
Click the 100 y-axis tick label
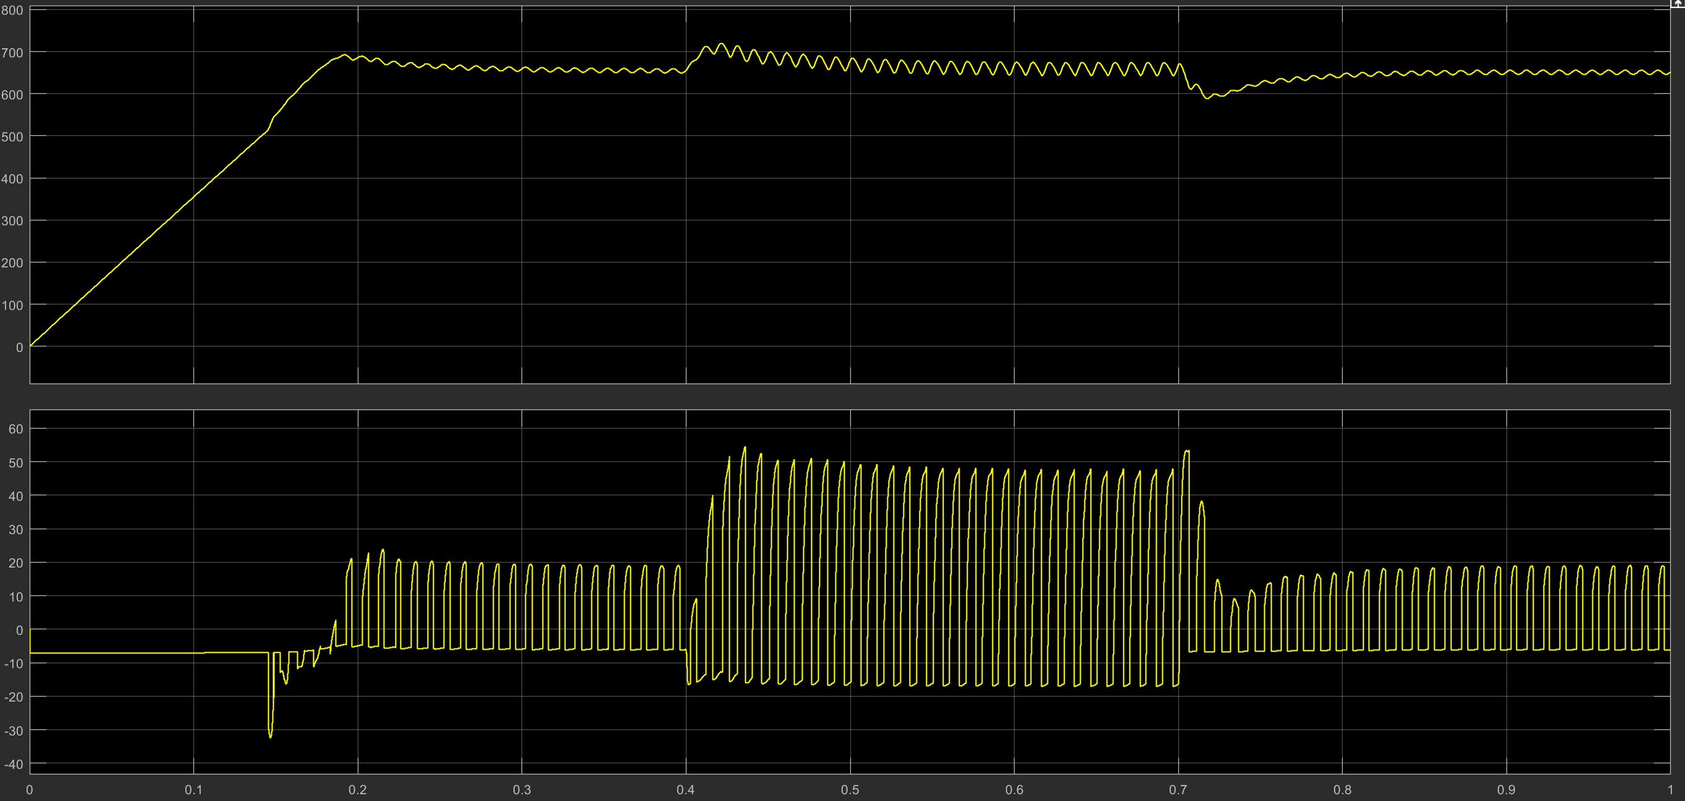pos(12,305)
